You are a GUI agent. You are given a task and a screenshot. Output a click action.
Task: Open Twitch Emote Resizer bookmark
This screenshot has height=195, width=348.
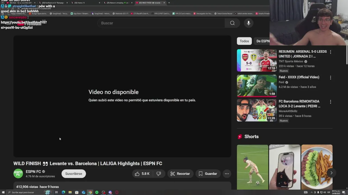223,14
